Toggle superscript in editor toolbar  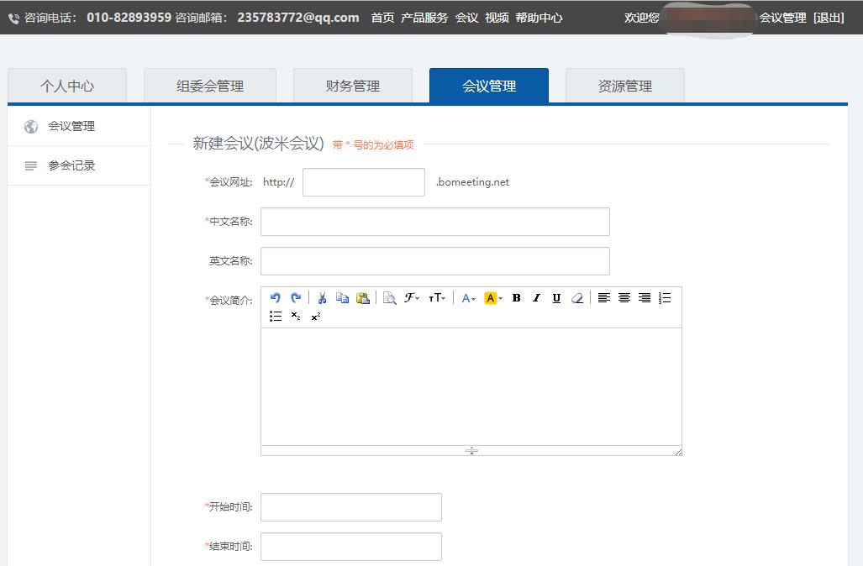coord(315,317)
